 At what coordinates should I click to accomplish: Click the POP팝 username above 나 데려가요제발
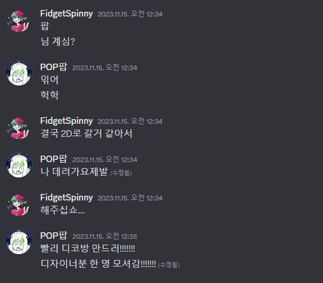(54, 159)
